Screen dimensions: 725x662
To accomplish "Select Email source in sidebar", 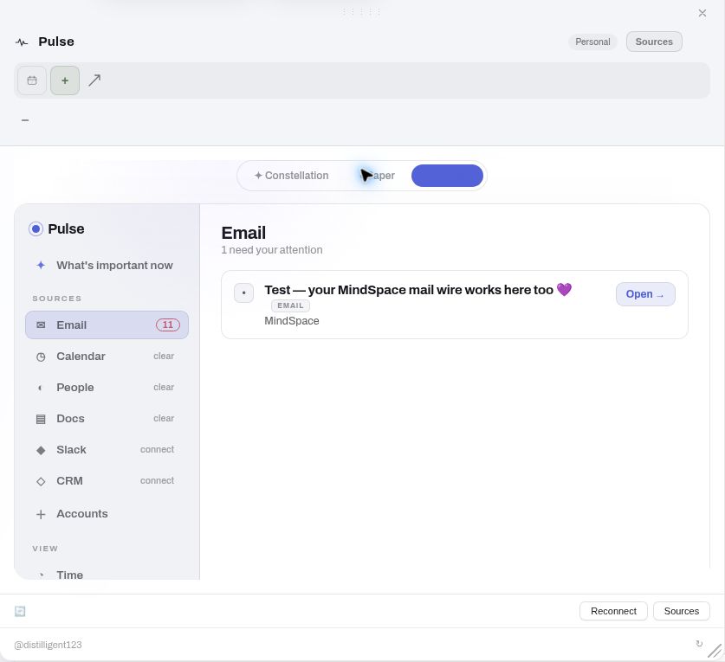I will [107, 325].
